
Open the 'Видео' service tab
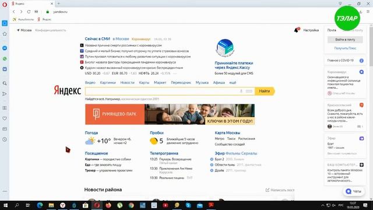coord(90,83)
